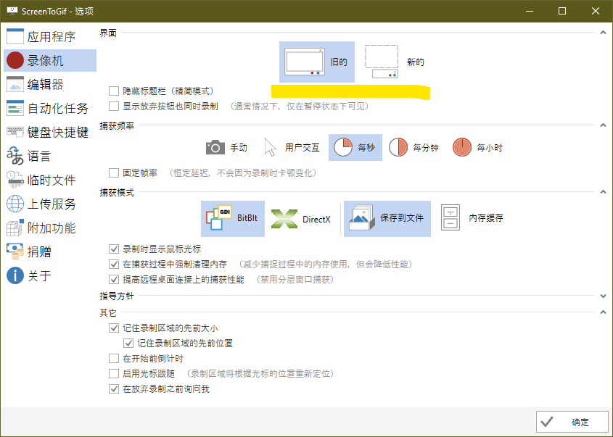Image resolution: width=613 pixels, height=437 pixels.
Task: Switch to 自动化任务 tab label
Action: tap(58, 108)
